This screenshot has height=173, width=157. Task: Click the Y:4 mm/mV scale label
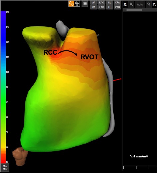(139, 156)
